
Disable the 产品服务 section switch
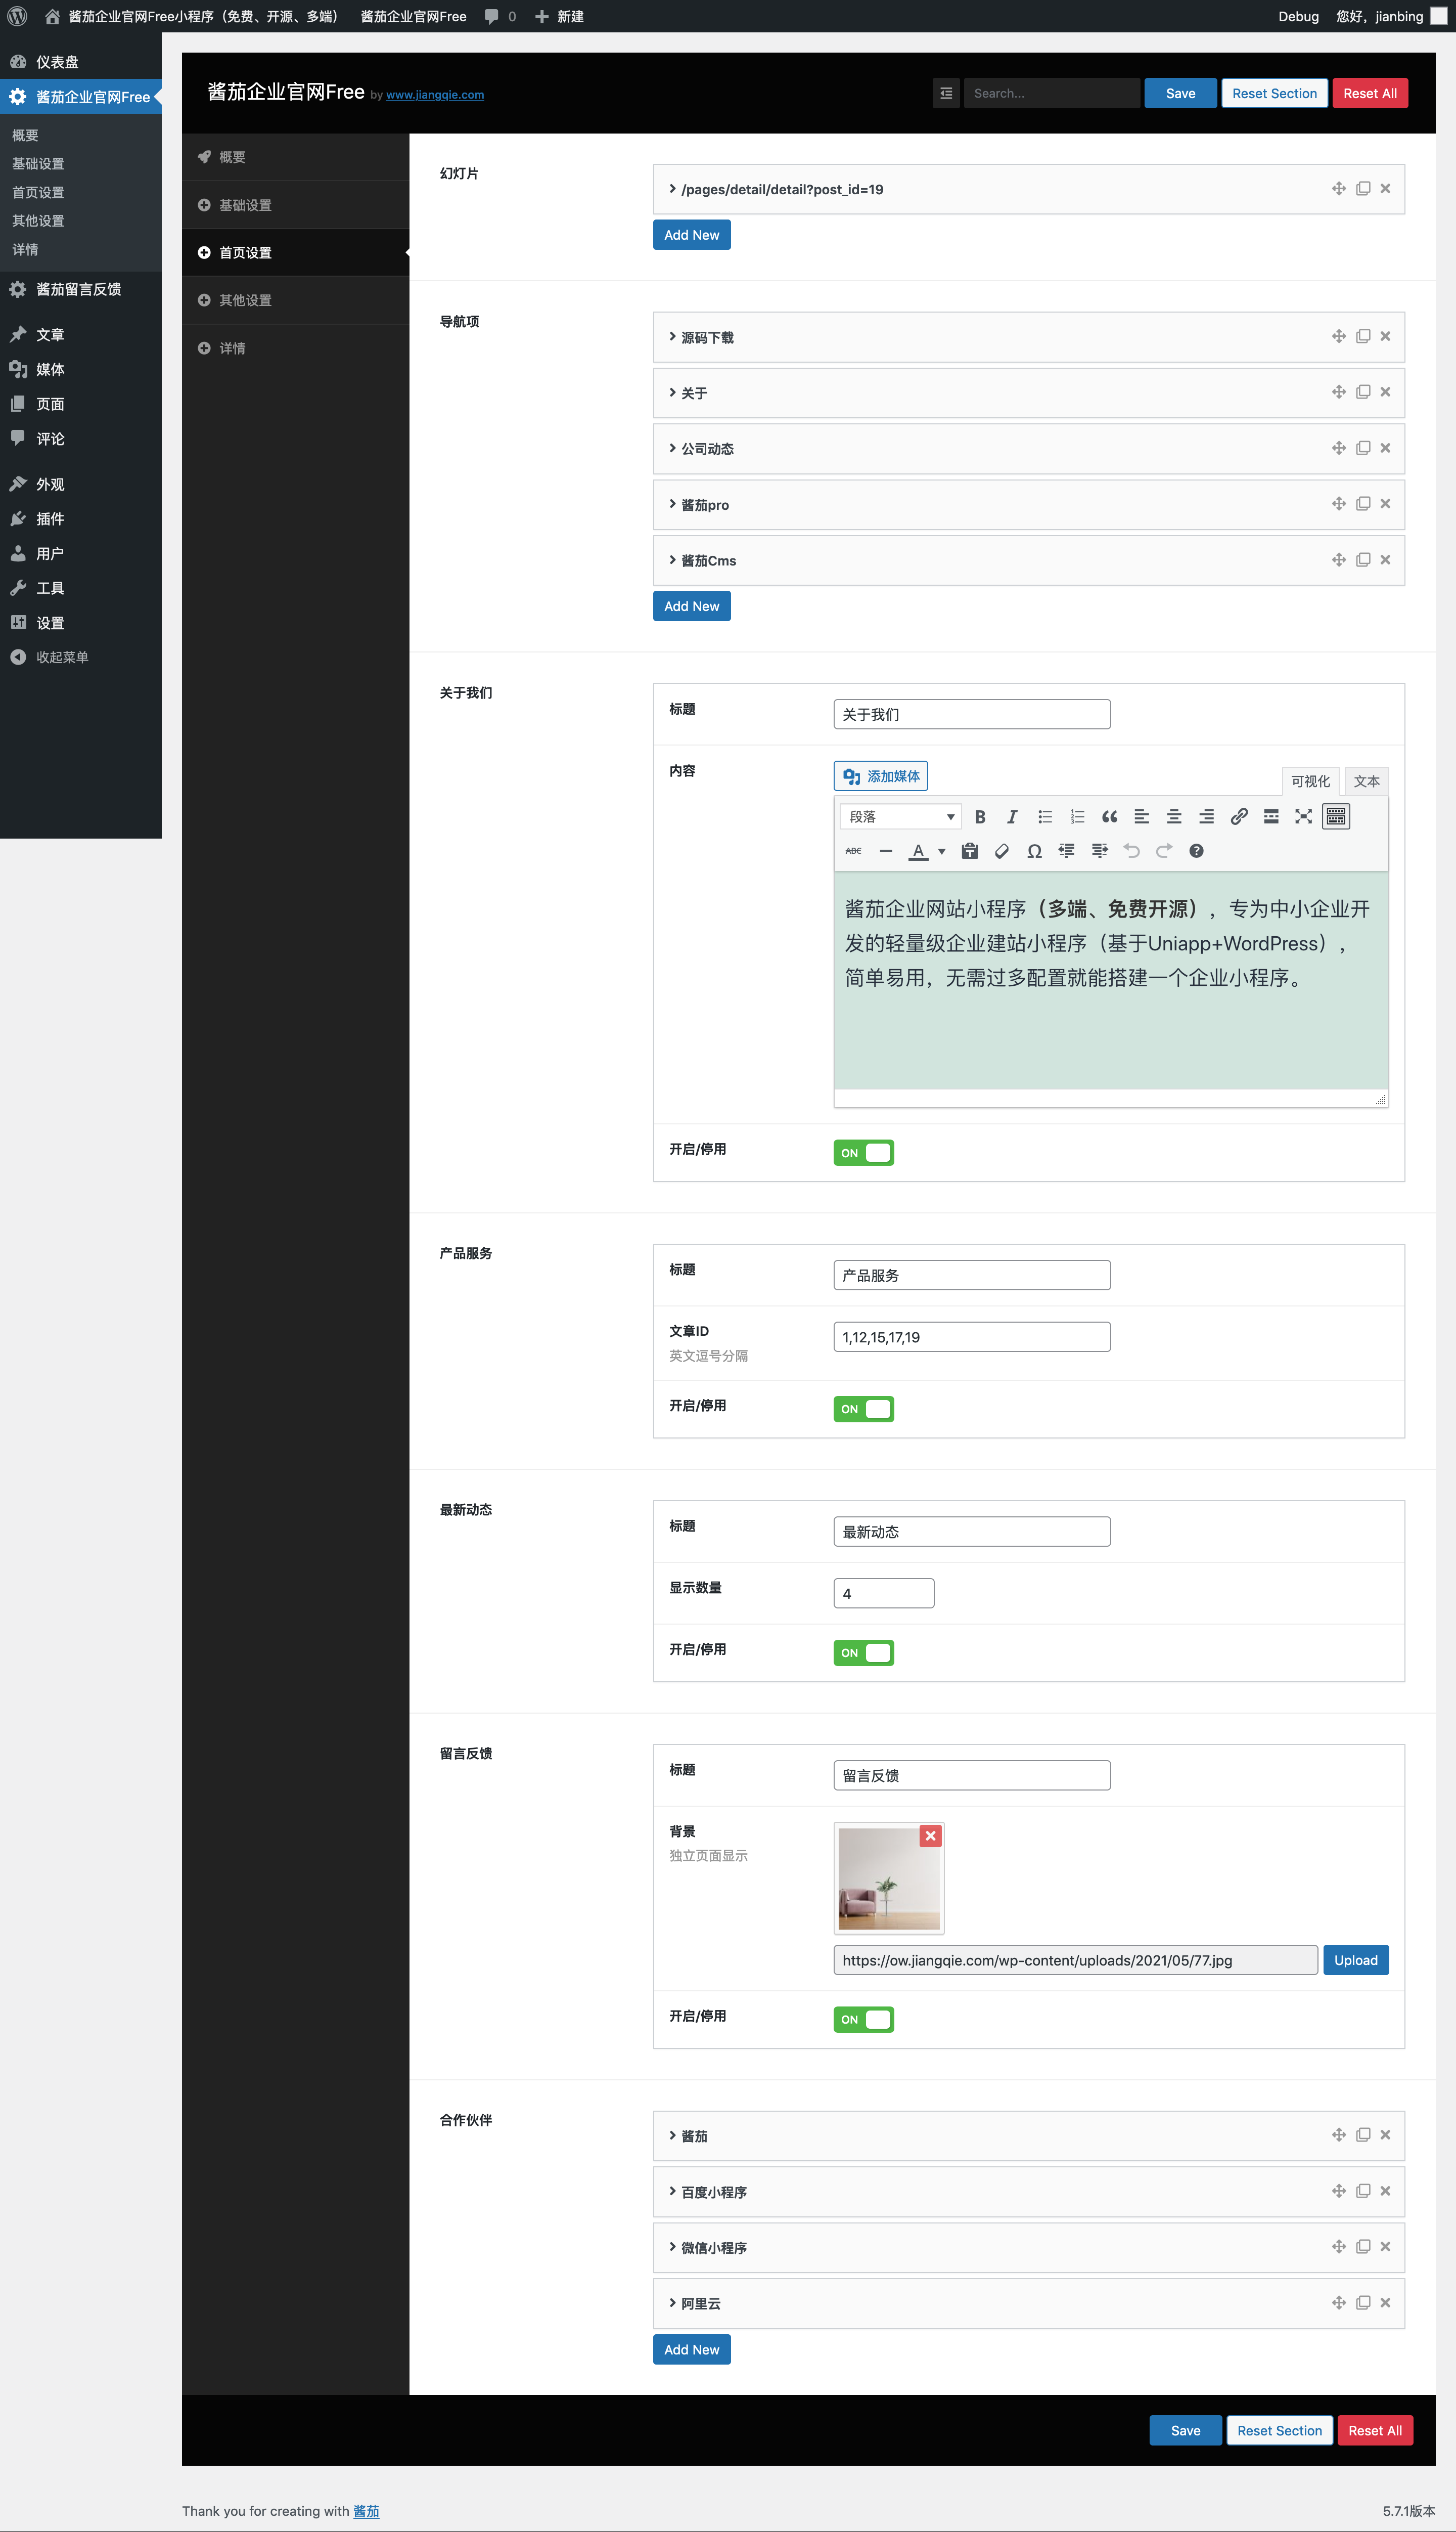(x=863, y=1409)
